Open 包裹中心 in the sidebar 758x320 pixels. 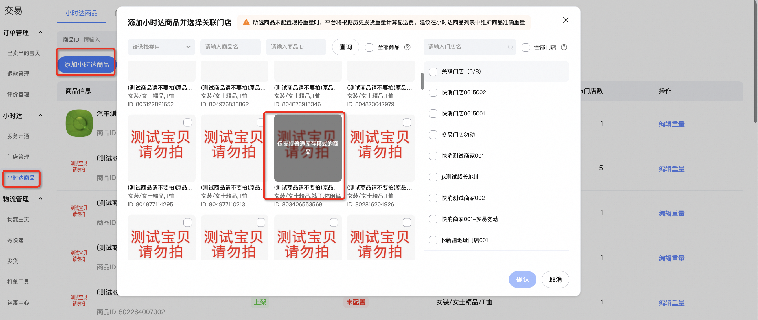(x=18, y=303)
